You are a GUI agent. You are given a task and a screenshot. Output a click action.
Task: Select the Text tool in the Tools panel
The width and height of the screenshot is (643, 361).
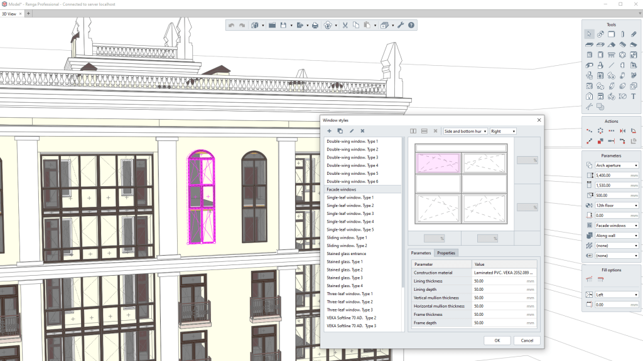pyautogui.click(x=634, y=97)
